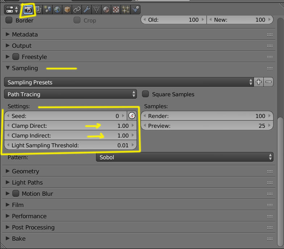Grab the Bake panel drag grip

pos(270,239)
